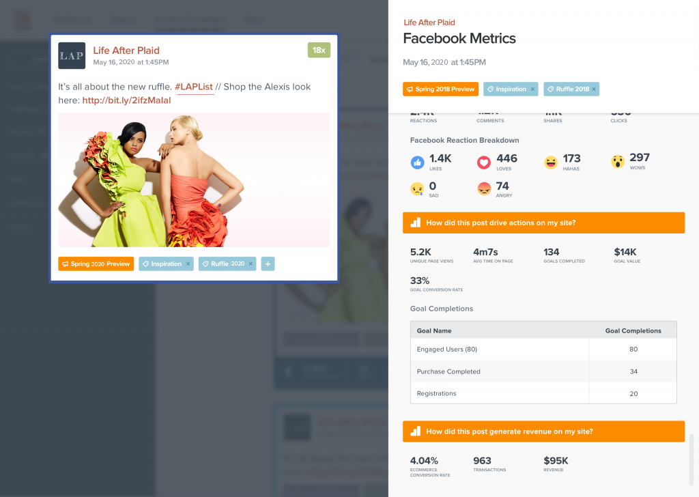
Task: Click bar chart icon in drive actions banner
Action: coord(416,223)
